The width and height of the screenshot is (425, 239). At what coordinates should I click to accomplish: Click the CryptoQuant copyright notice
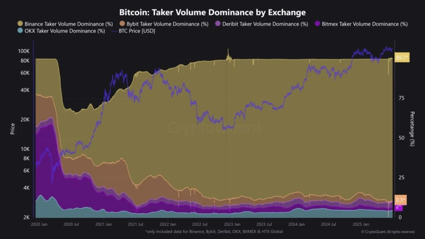pyautogui.click(x=388, y=232)
